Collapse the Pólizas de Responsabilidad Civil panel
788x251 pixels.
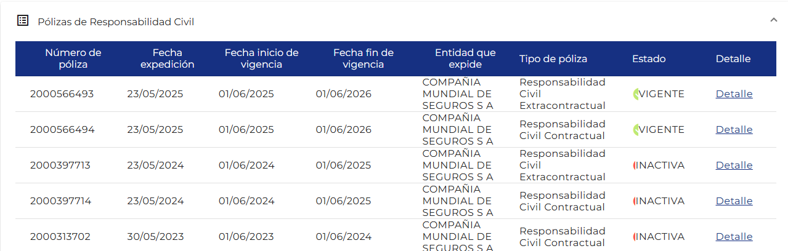pyautogui.click(x=774, y=20)
